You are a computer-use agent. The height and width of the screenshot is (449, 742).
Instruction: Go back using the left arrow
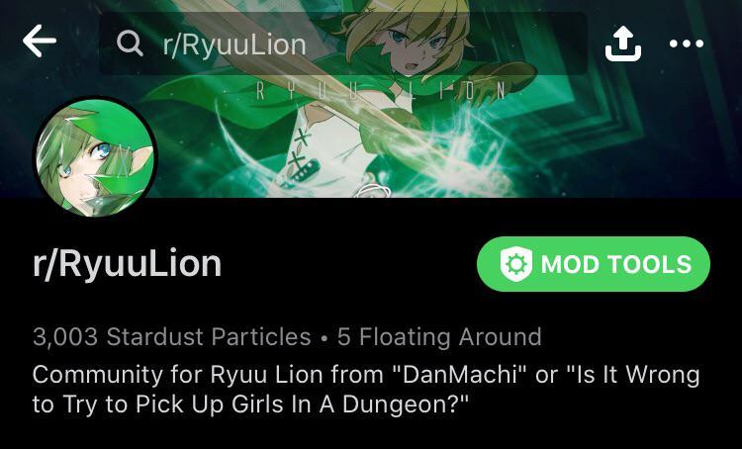coord(40,42)
